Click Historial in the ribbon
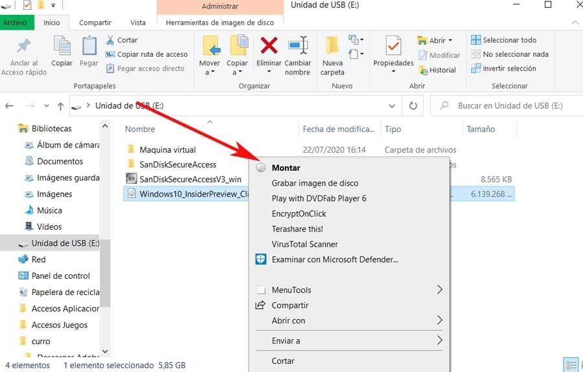The height and width of the screenshot is (372, 583). click(437, 70)
